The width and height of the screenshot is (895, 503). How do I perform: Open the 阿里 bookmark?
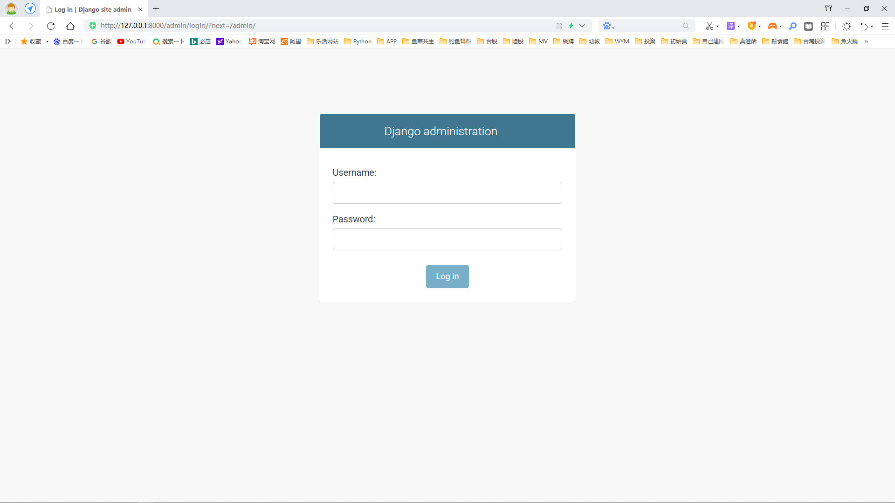point(291,41)
